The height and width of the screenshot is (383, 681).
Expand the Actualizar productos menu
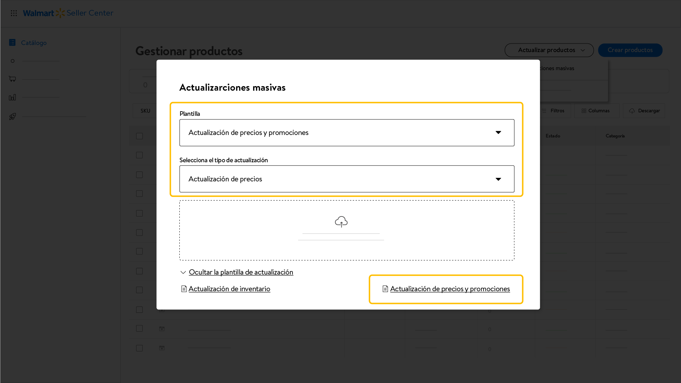click(549, 50)
